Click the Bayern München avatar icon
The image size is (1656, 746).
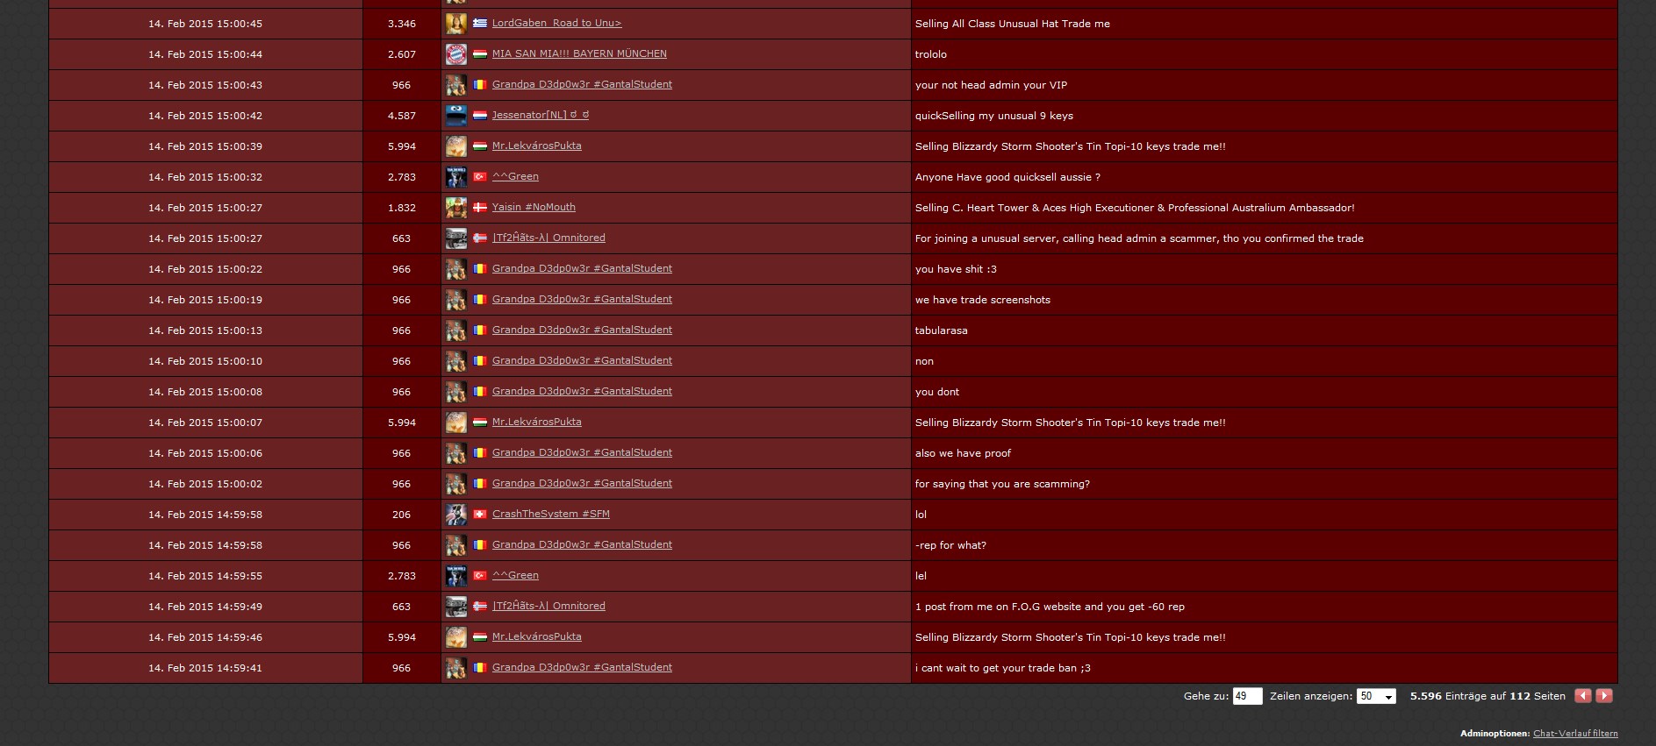[x=456, y=54]
